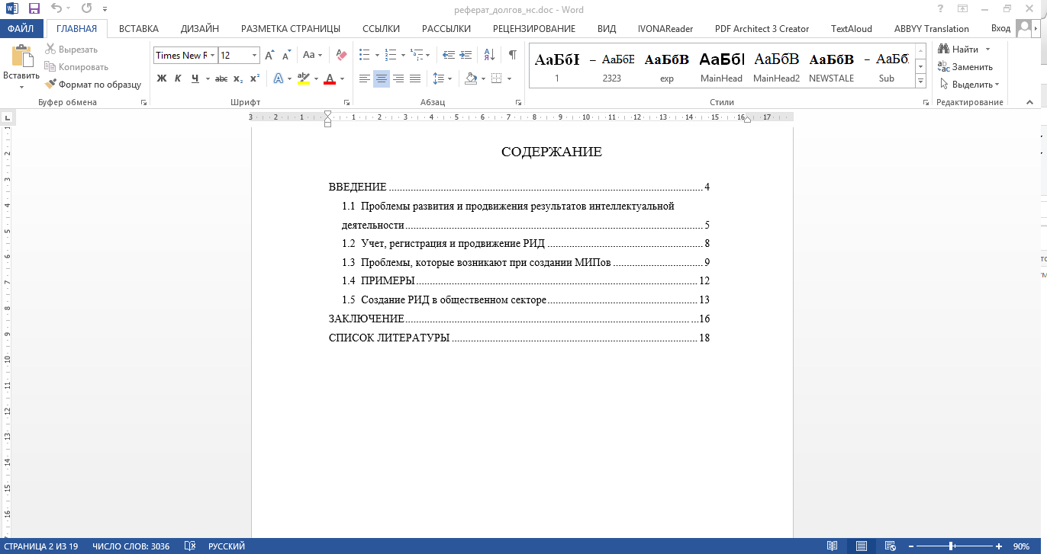Image resolution: width=1047 pixels, height=554 pixels.
Task: Expand the Styles gallery more arrow
Action: pyautogui.click(x=920, y=81)
